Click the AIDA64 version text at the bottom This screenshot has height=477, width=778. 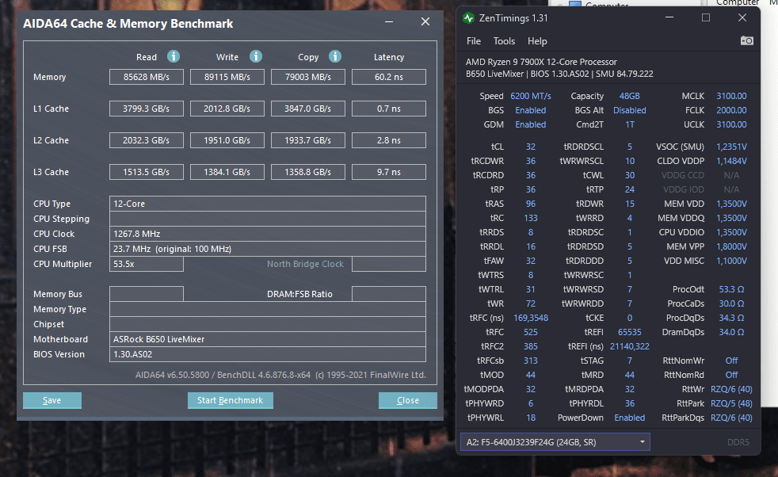click(x=280, y=375)
